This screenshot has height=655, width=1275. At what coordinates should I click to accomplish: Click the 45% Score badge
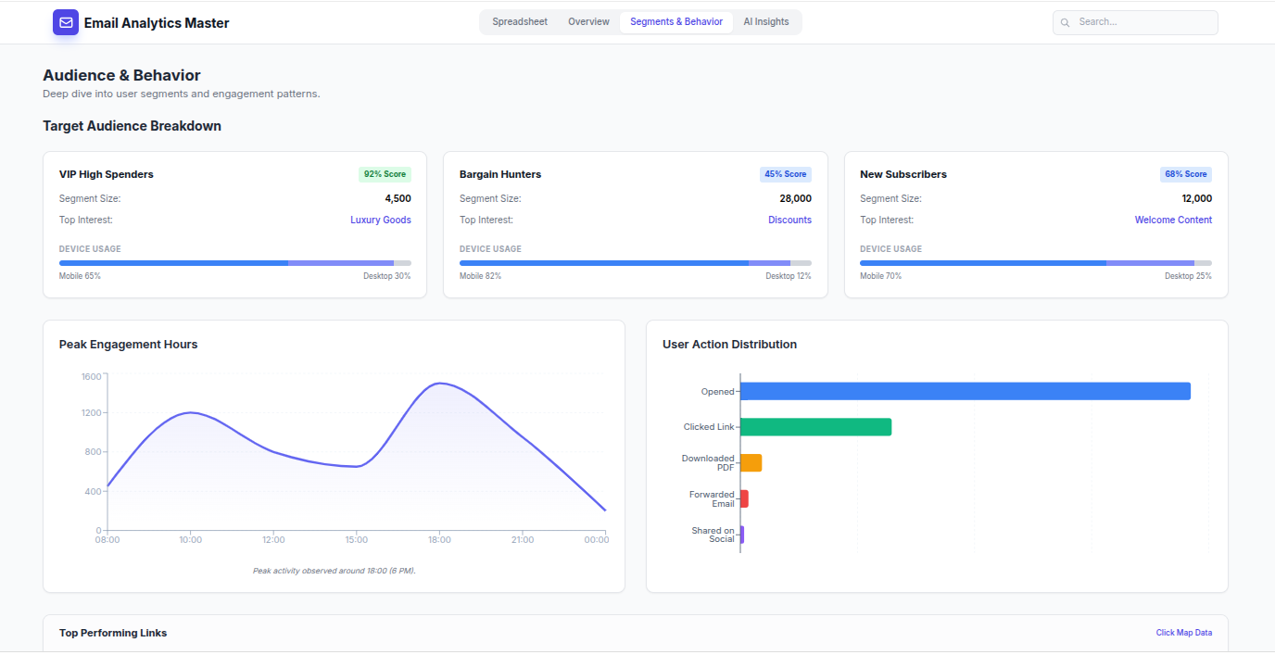[x=786, y=174]
